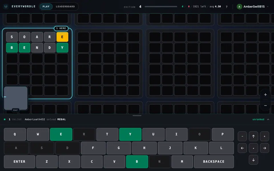Open the MAP minimap thumbnail
The image size is (274, 171).
(15, 98)
